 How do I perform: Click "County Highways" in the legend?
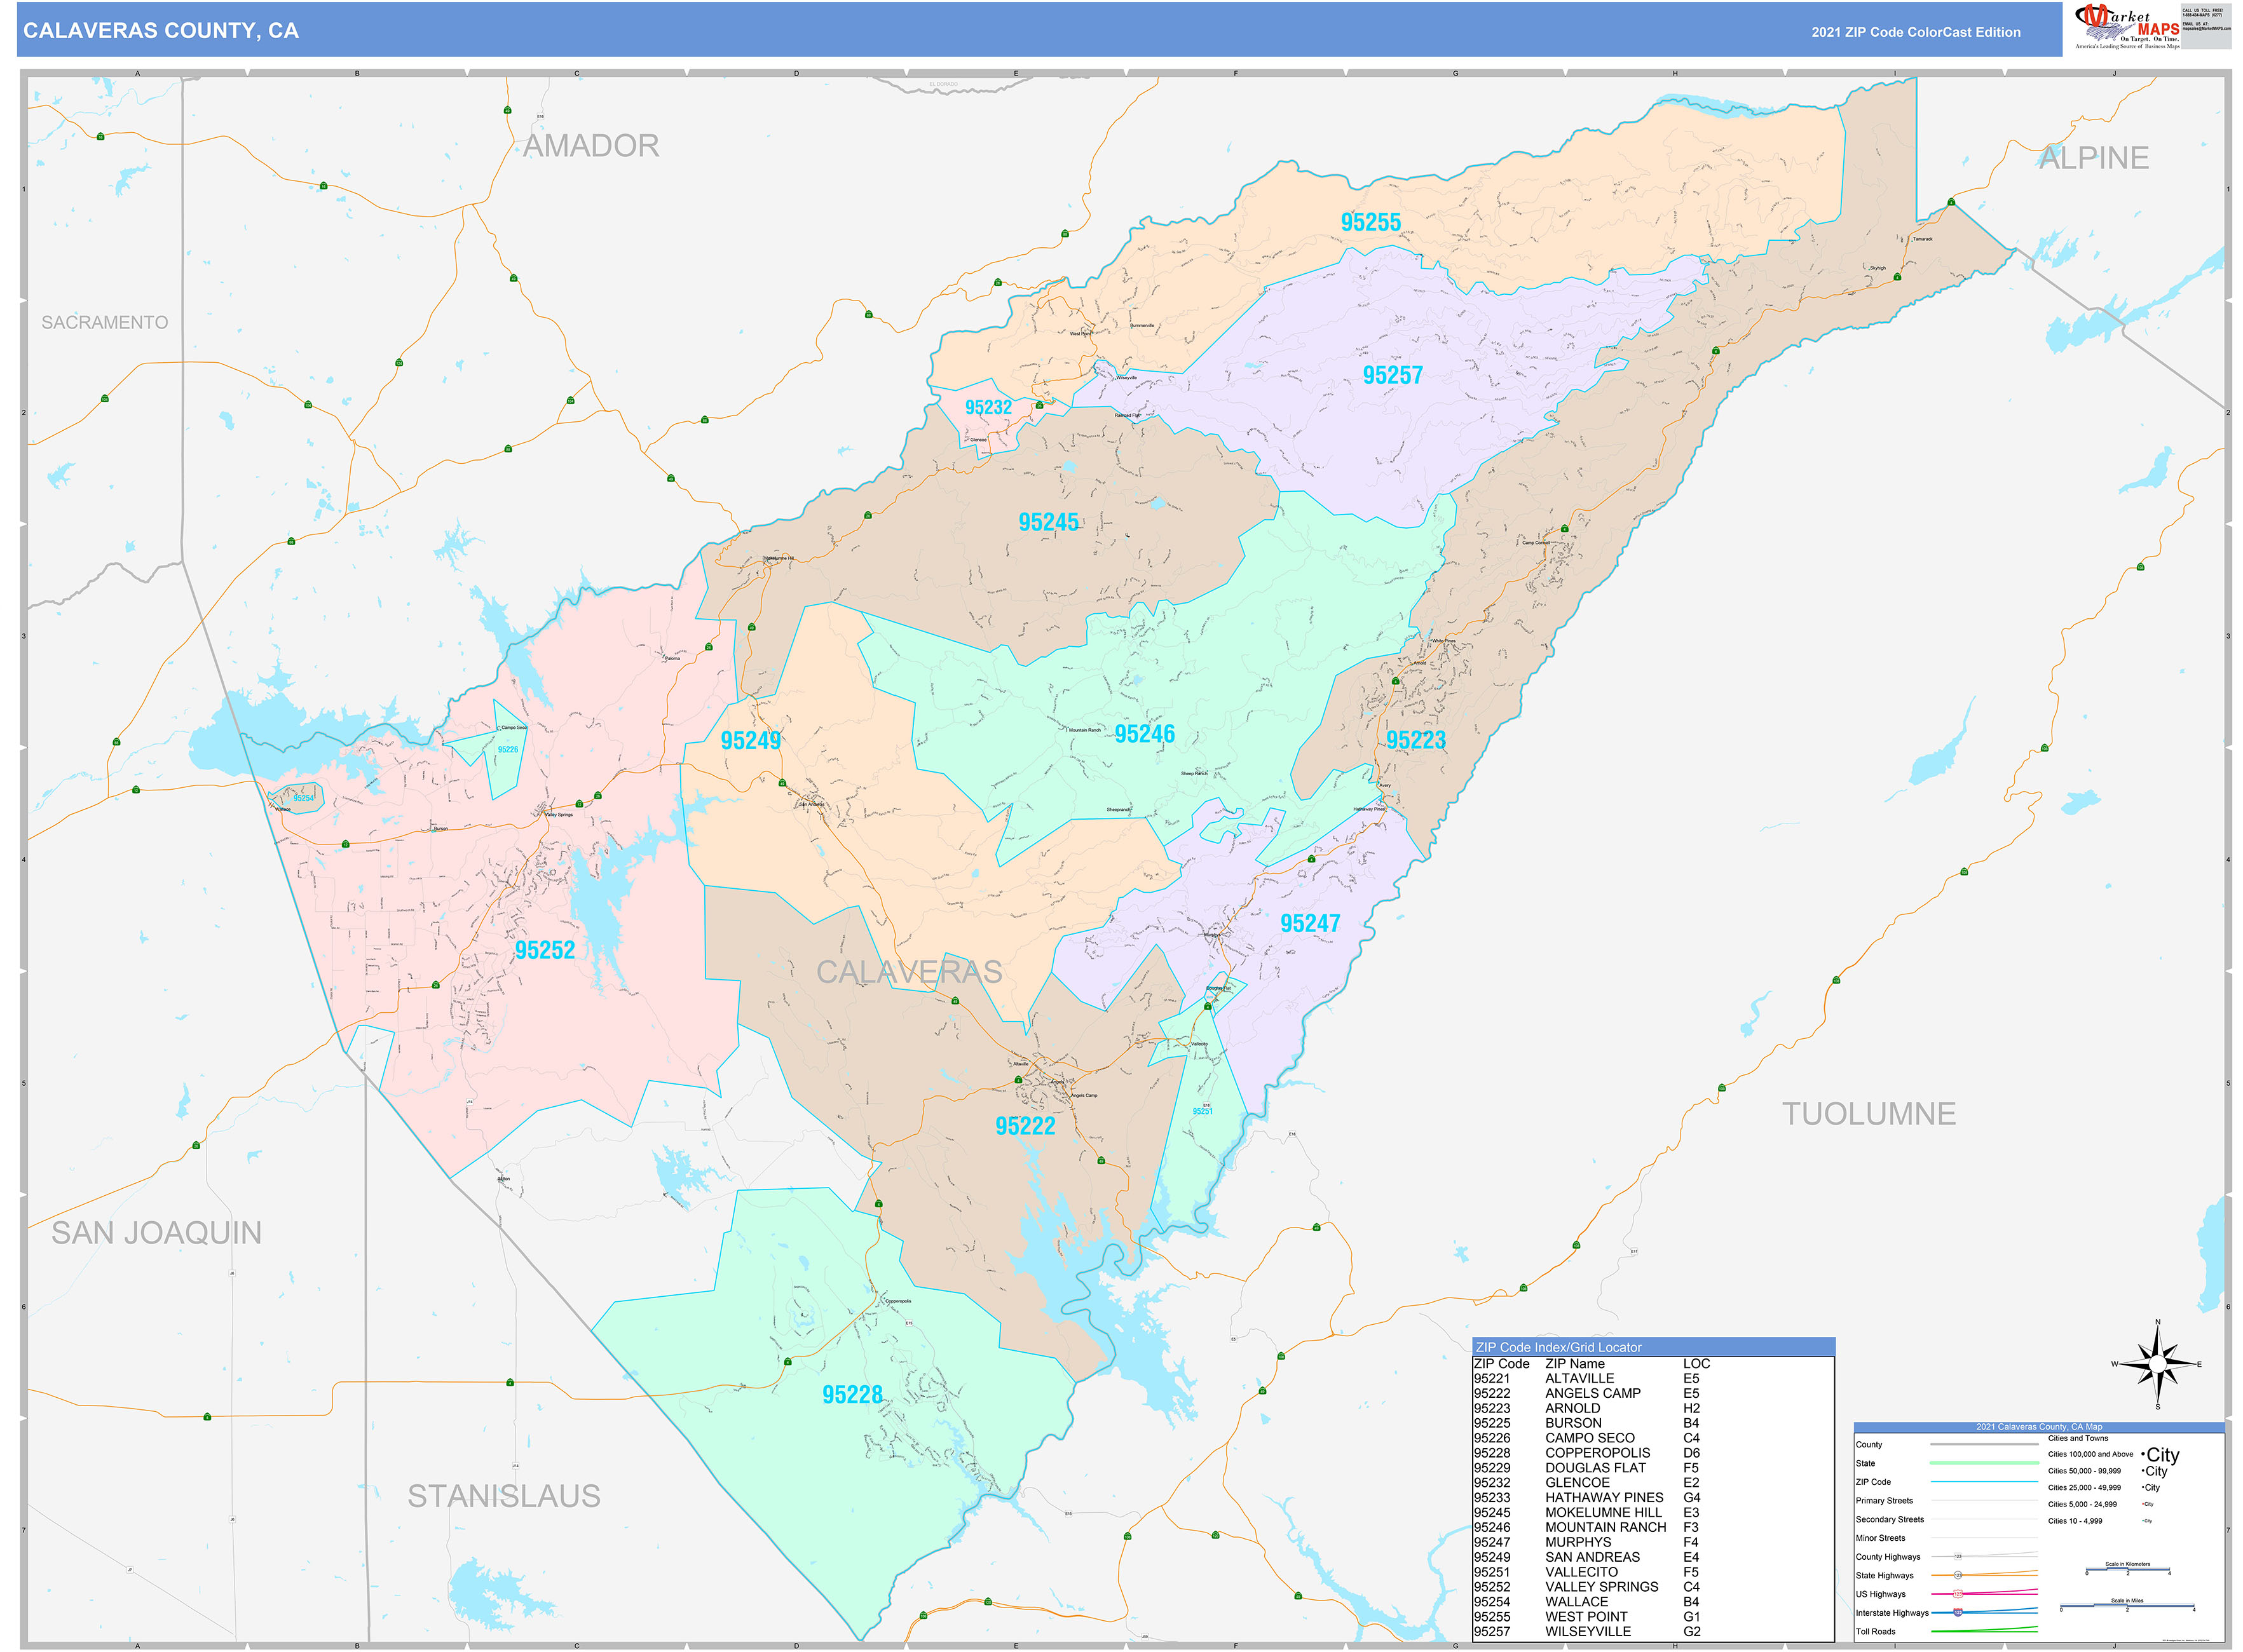[x=1888, y=1557]
